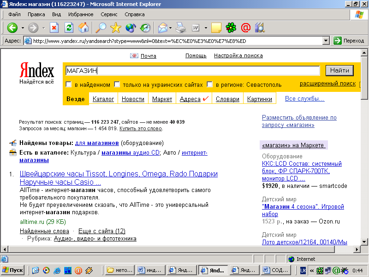Open the Сервис menu

(x=109, y=14)
